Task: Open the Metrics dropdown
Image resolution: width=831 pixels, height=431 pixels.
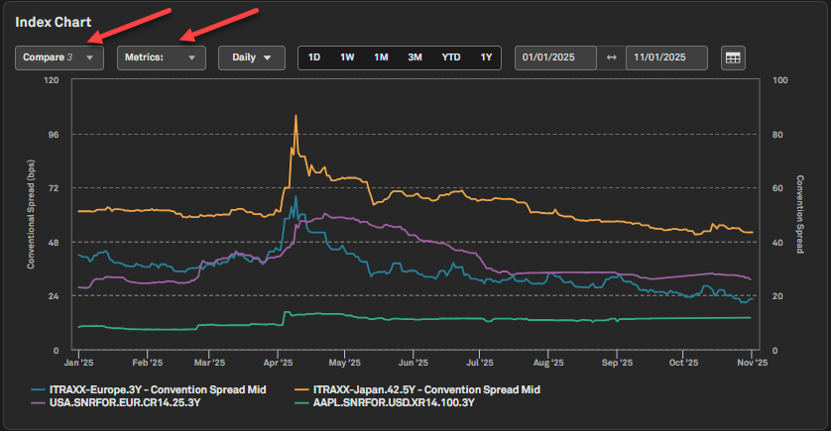Action: tap(162, 57)
